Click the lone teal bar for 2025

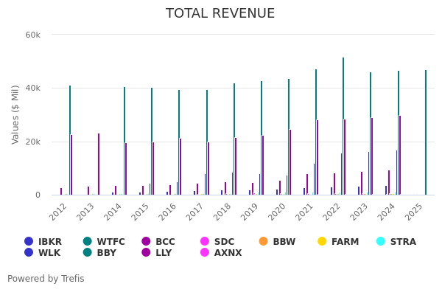pos(426,133)
